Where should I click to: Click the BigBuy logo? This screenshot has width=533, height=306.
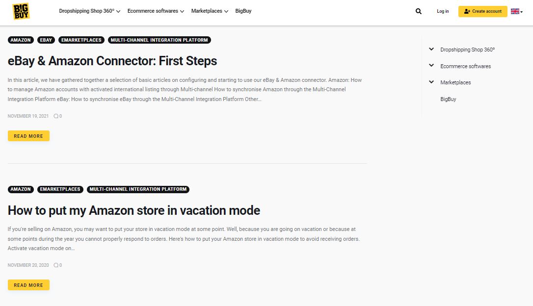click(x=21, y=11)
